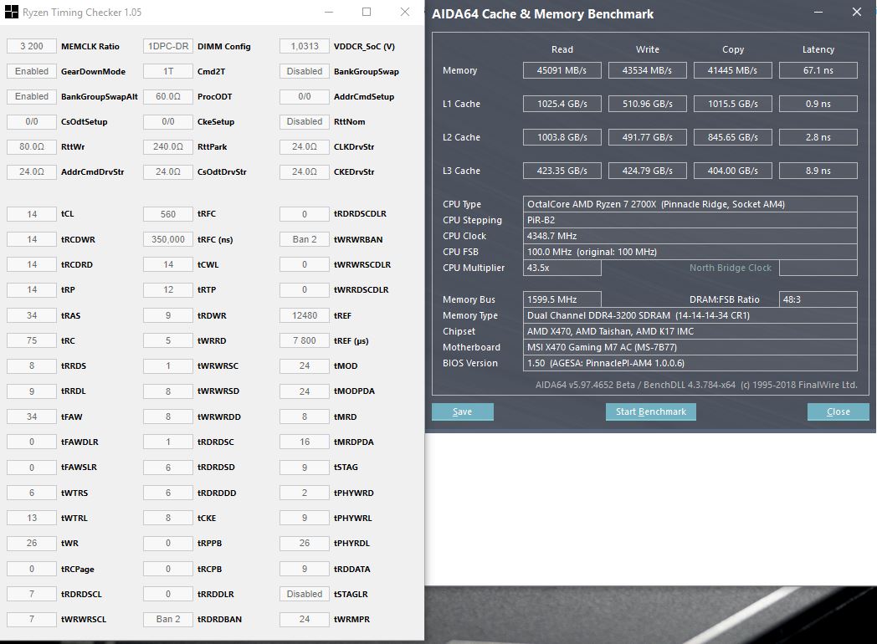
Task: Click the tRC value 75
Action: click(32, 341)
